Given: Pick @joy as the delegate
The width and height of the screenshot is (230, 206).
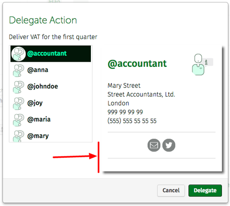Looking at the screenshot, I should pyautogui.click(x=51, y=103).
